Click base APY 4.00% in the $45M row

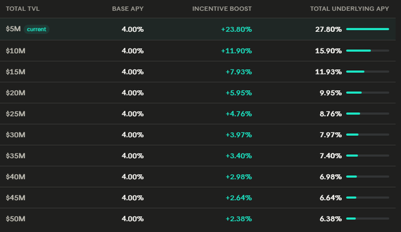132,198
